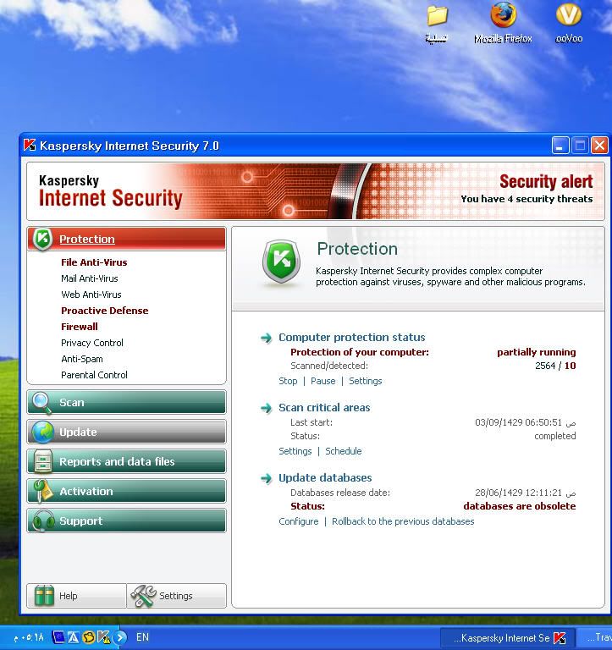Click Rollback to the previous databases
Screen dimensions: 612x650
pos(403,521)
